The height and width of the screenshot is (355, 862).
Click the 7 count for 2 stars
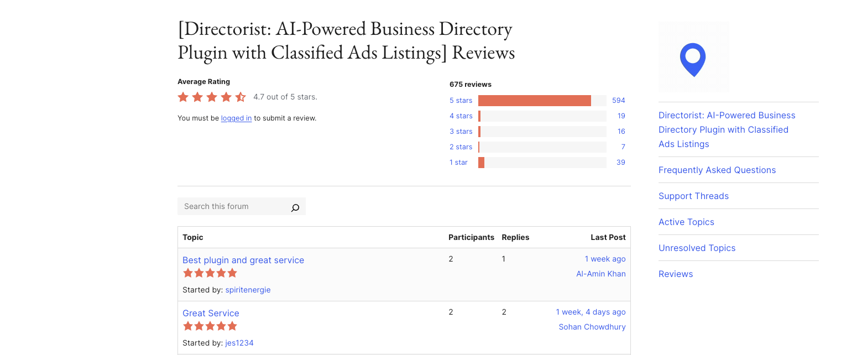click(x=623, y=147)
